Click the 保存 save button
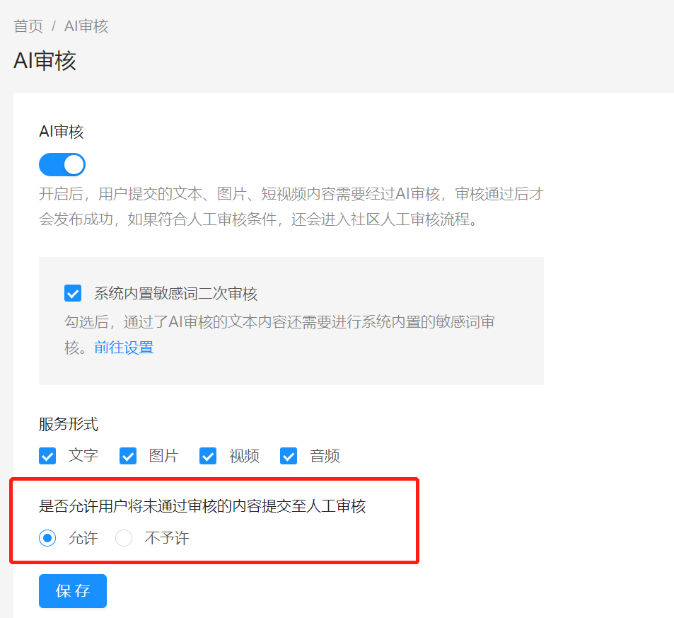The image size is (674, 618). pyautogui.click(x=72, y=590)
